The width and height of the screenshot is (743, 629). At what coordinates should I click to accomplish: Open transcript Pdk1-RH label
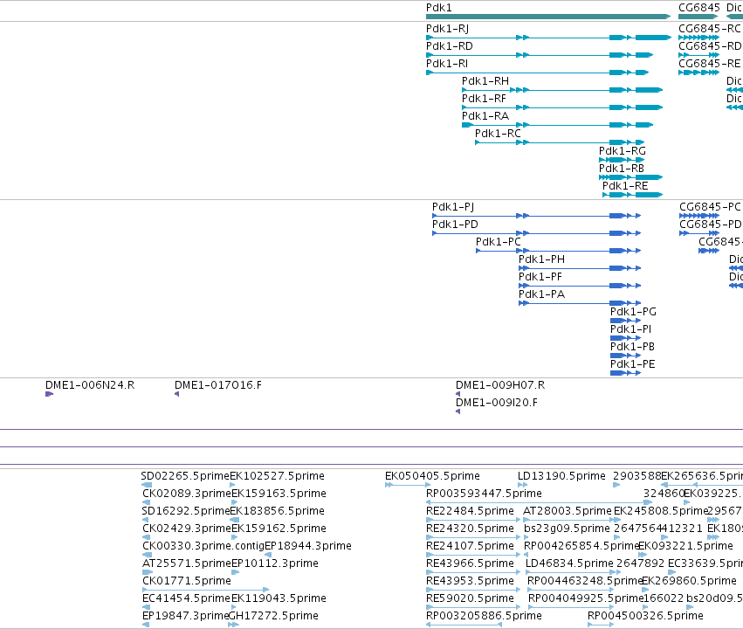pyautogui.click(x=485, y=81)
